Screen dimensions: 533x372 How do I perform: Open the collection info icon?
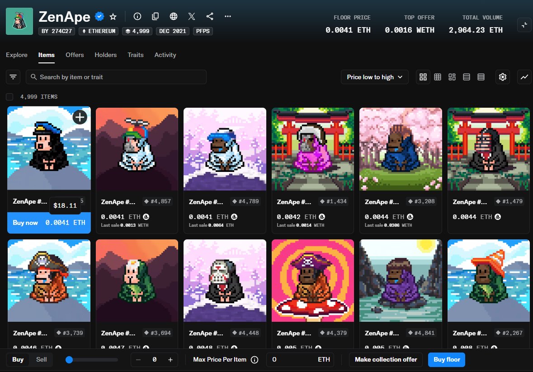pyautogui.click(x=137, y=16)
